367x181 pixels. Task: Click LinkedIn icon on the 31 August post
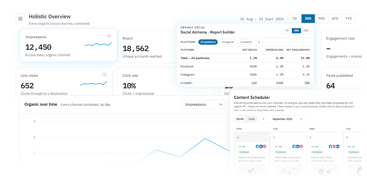click(261, 146)
